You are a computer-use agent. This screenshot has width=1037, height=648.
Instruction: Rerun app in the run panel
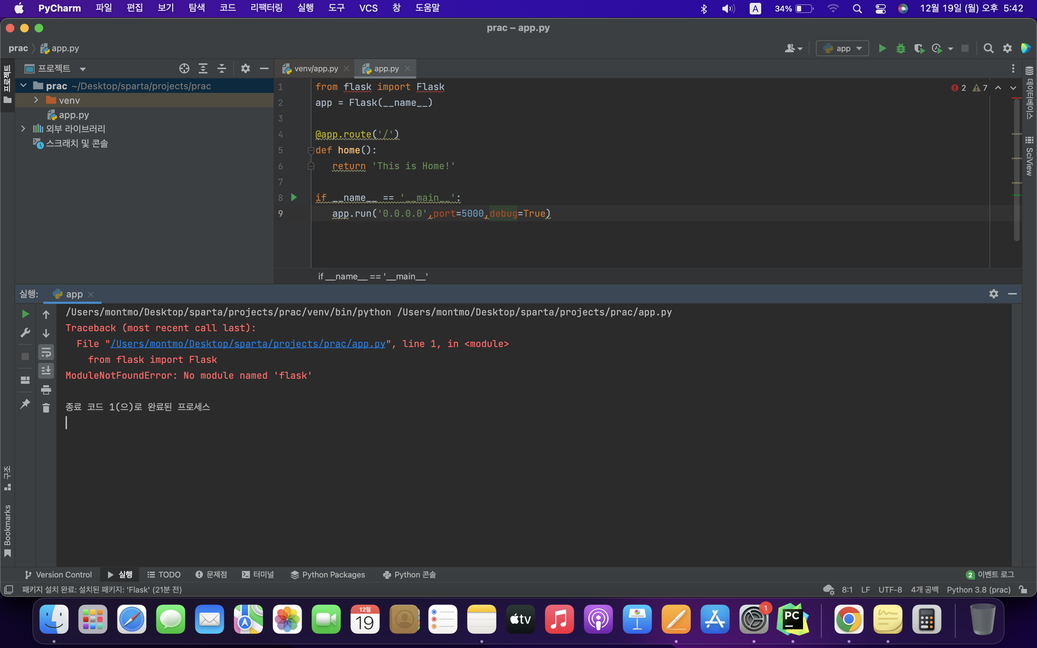pos(25,314)
